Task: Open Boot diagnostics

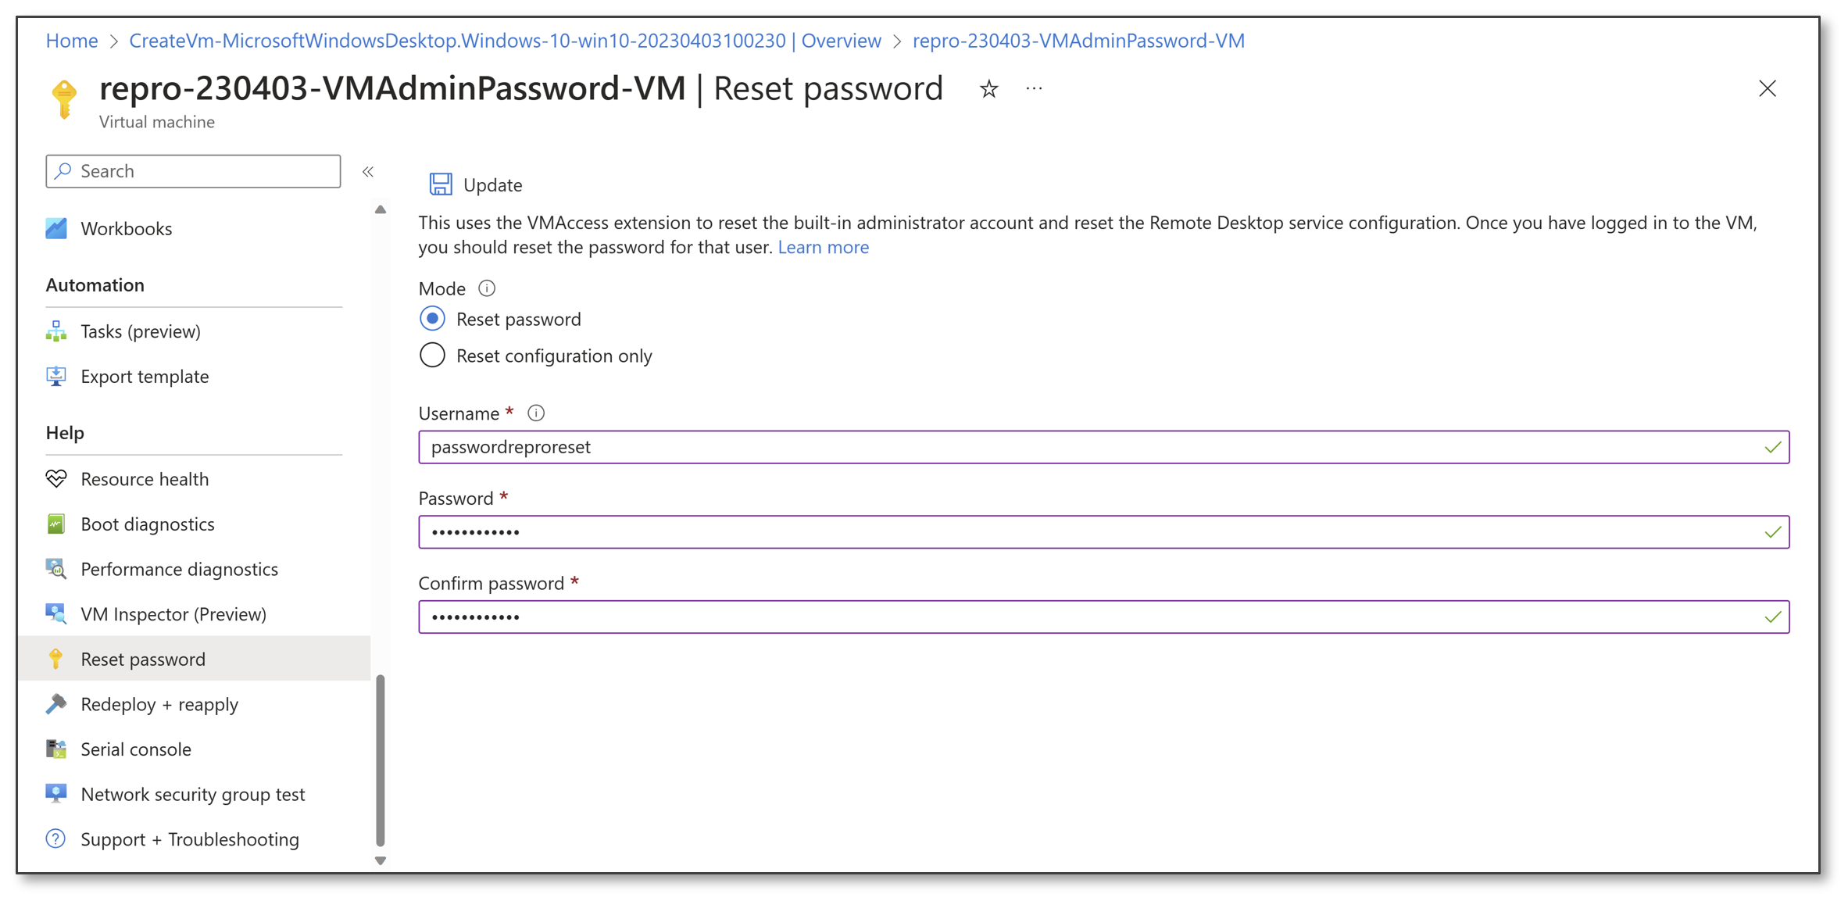Action: [x=147, y=524]
